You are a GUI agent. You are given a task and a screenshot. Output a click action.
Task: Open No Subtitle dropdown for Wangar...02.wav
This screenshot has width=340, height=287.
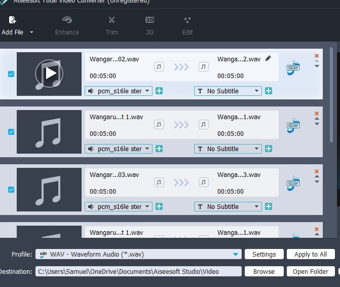coord(228,91)
